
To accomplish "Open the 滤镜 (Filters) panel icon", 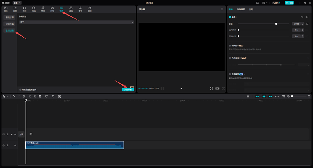I will [71, 8].
